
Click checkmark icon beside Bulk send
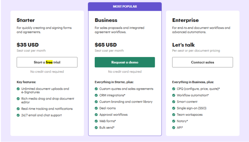(x=96, y=127)
